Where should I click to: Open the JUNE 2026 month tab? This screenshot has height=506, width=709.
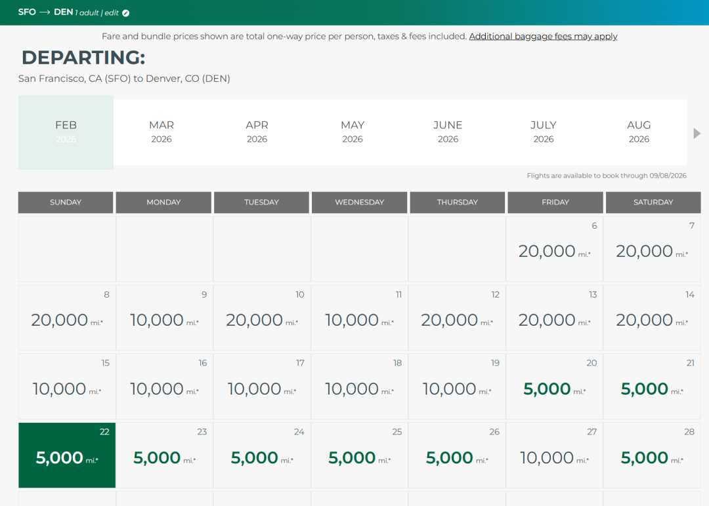[448, 132]
